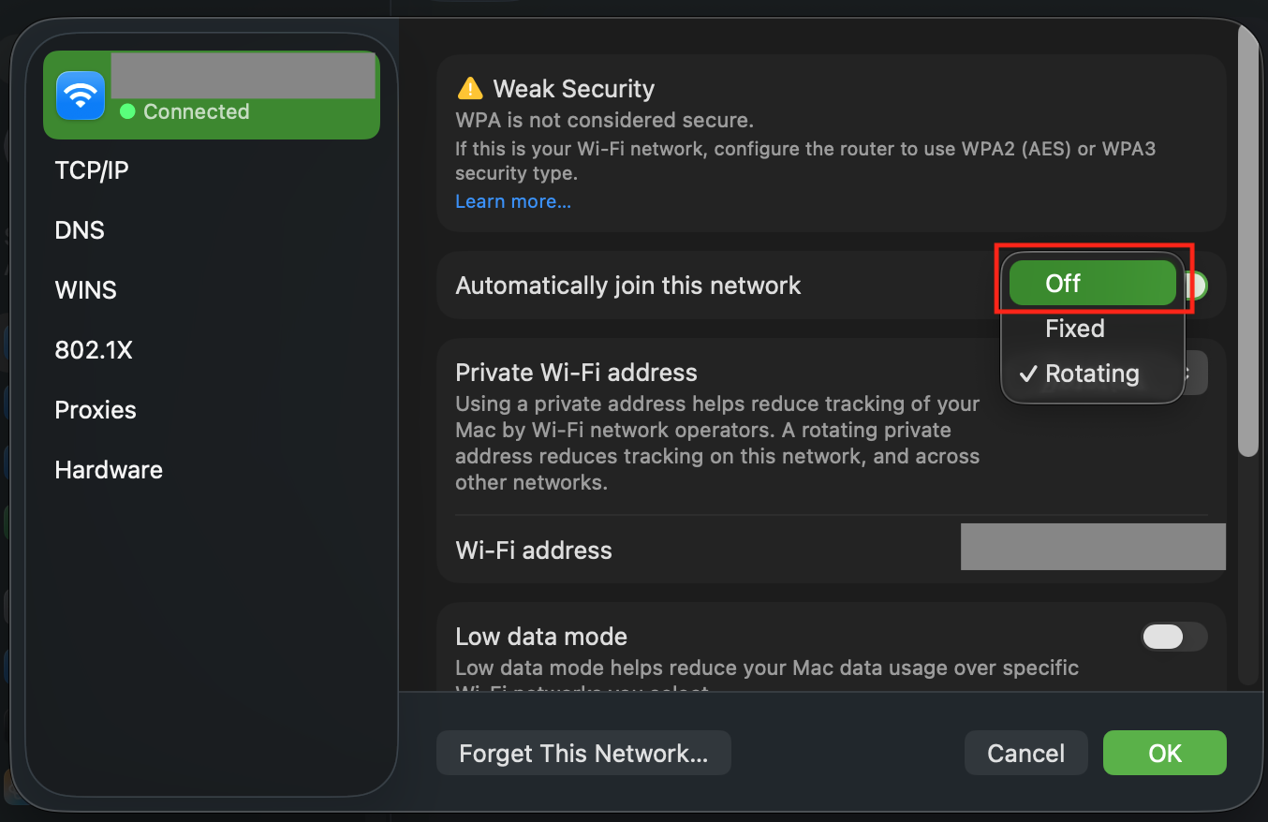This screenshot has height=822, width=1268.
Task: Open the WINS settings pane
Action: coord(86,290)
